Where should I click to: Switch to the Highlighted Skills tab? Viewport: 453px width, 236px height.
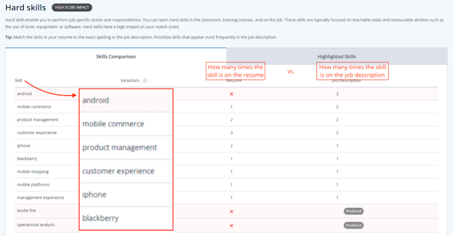tap(336, 56)
